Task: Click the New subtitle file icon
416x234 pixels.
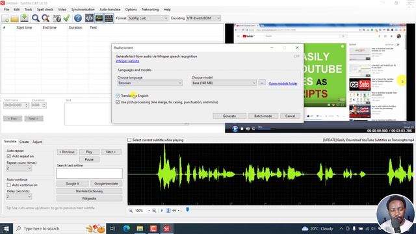Action: 5,18
